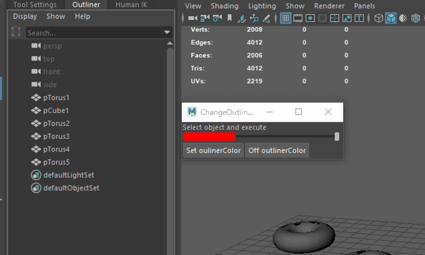
Task: Open the Outliner search dropdown arrow
Action: (167, 32)
